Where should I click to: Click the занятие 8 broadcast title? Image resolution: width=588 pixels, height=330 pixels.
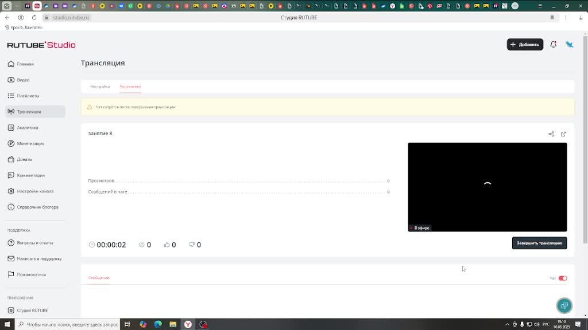100,133
